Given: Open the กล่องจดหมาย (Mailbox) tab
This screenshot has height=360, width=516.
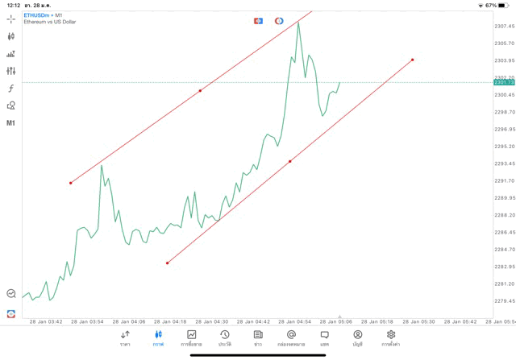Looking at the screenshot, I should pos(291,337).
